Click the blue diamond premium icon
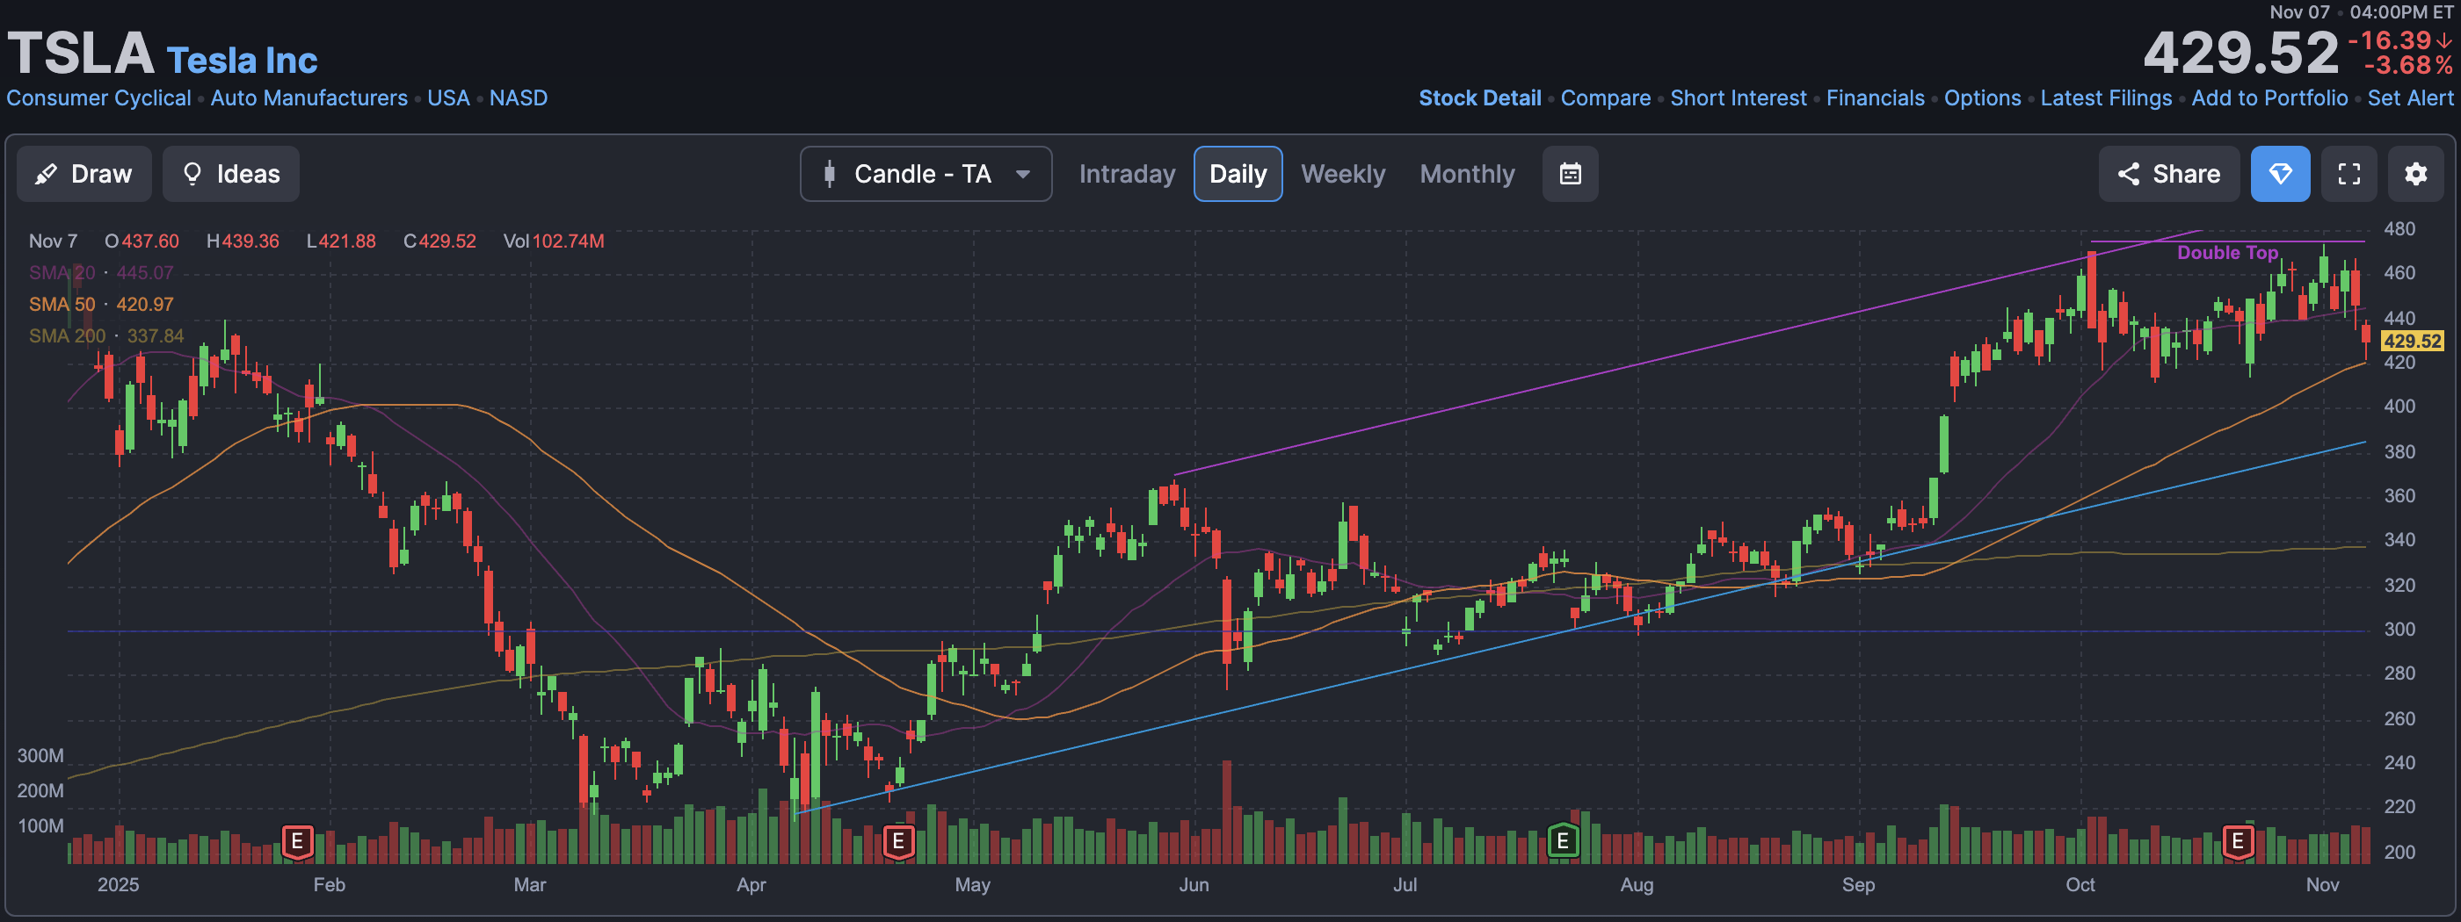The height and width of the screenshot is (922, 2461). point(2279,174)
